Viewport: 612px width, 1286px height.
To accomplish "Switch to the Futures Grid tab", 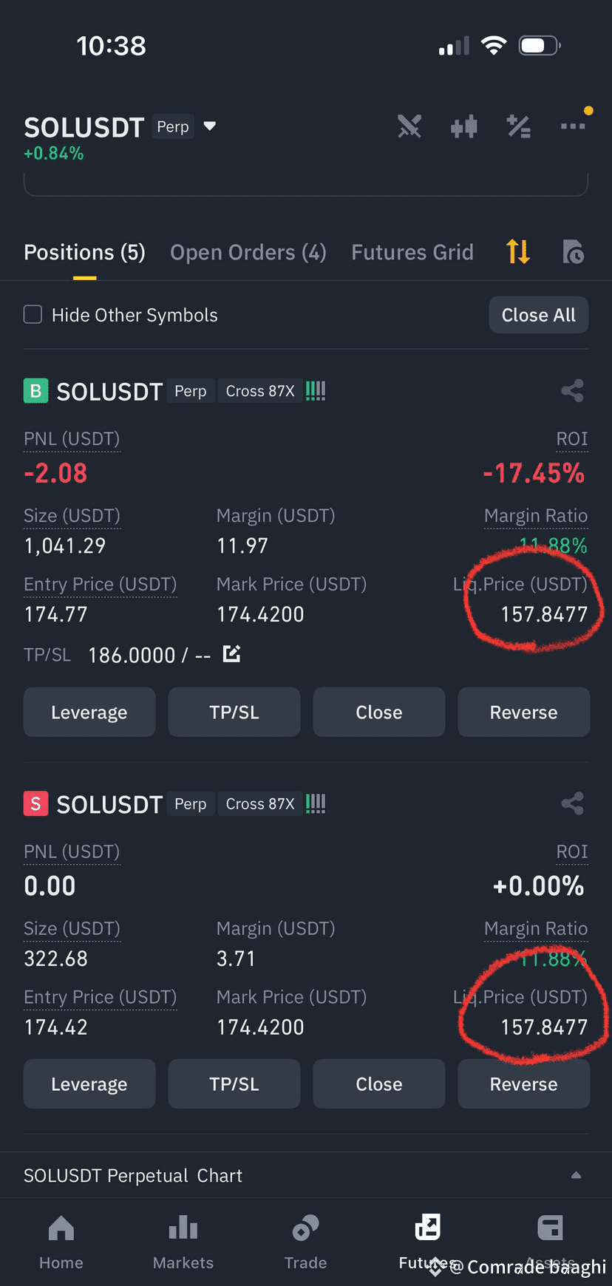I will coord(412,252).
